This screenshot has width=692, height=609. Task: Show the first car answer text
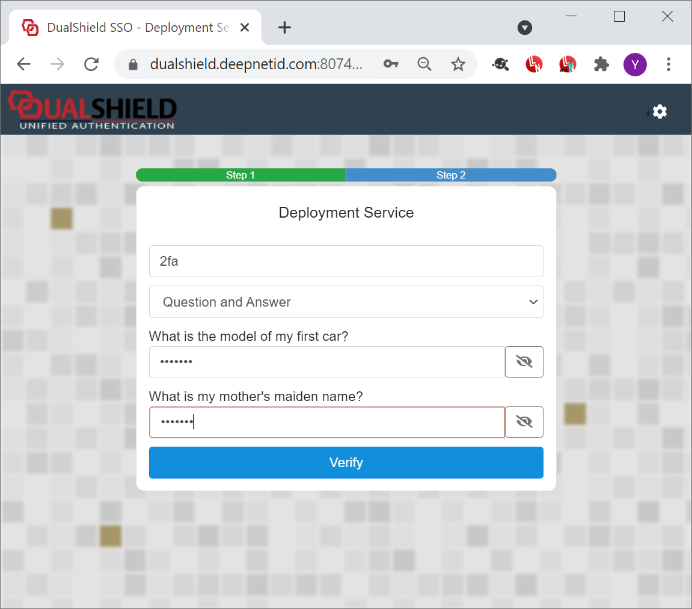point(524,362)
